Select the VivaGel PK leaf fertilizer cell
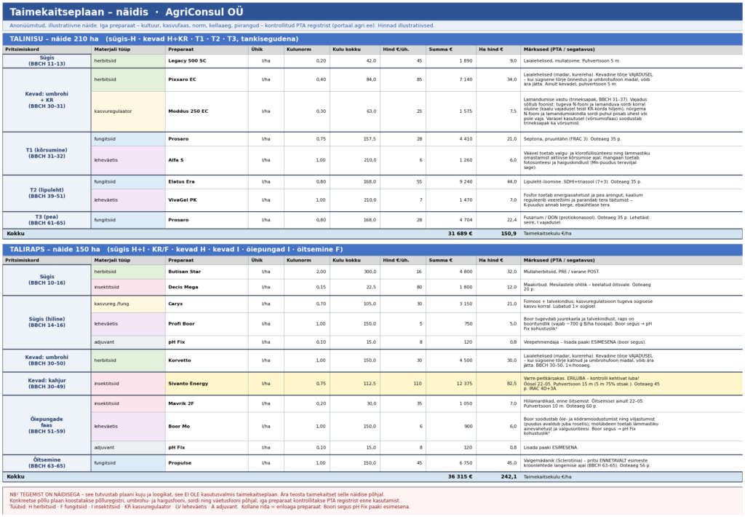The width and height of the screenshot is (745, 517). pos(207,200)
